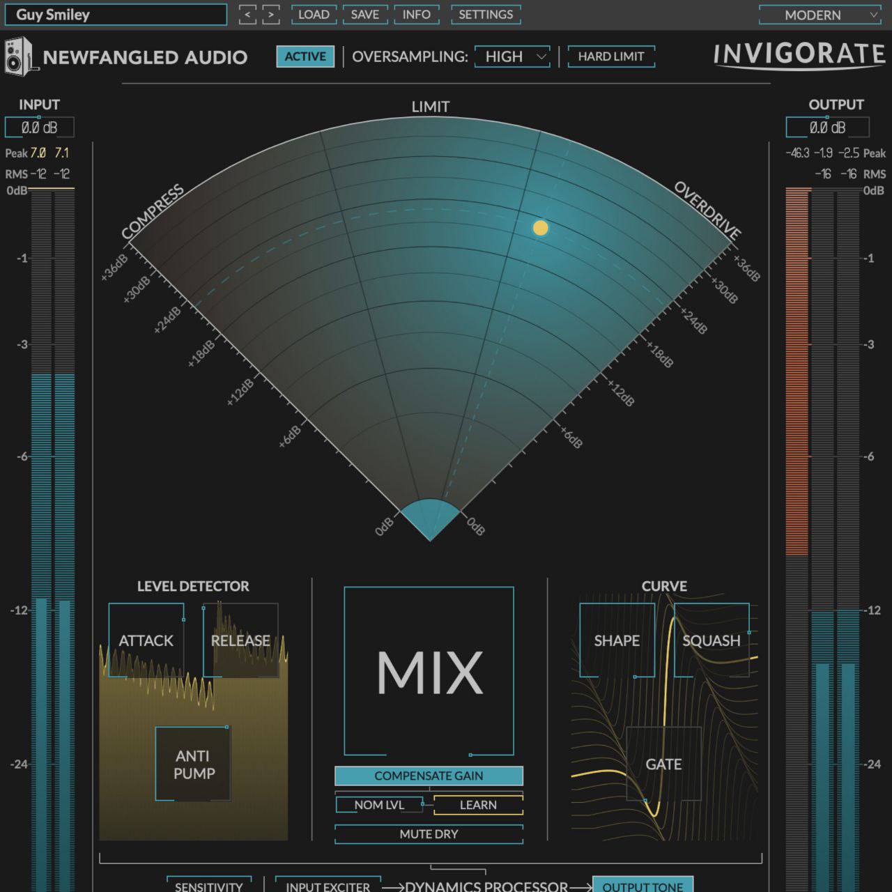This screenshot has height=892, width=892.
Task: Click the NOM LVL control
Action: [x=379, y=805]
